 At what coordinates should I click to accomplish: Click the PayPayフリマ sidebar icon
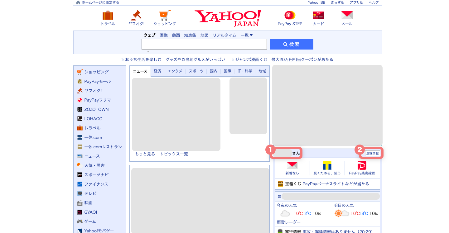coord(80,100)
